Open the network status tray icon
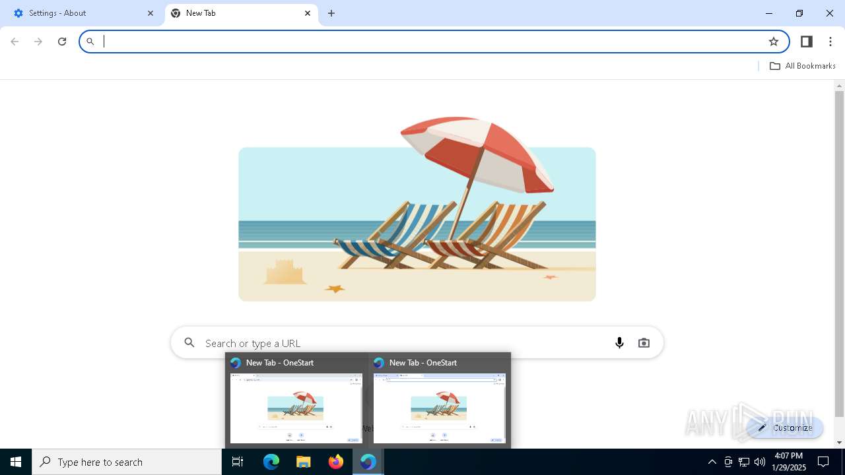Image resolution: width=845 pixels, height=475 pixels. [x=744, y=462]
